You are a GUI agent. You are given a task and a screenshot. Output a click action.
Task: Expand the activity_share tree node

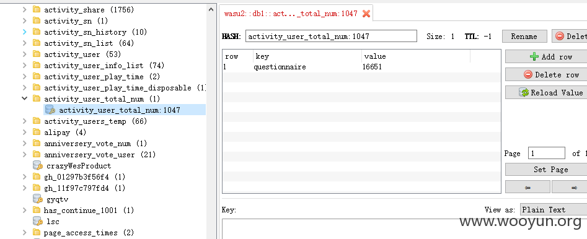coord(25,9)
